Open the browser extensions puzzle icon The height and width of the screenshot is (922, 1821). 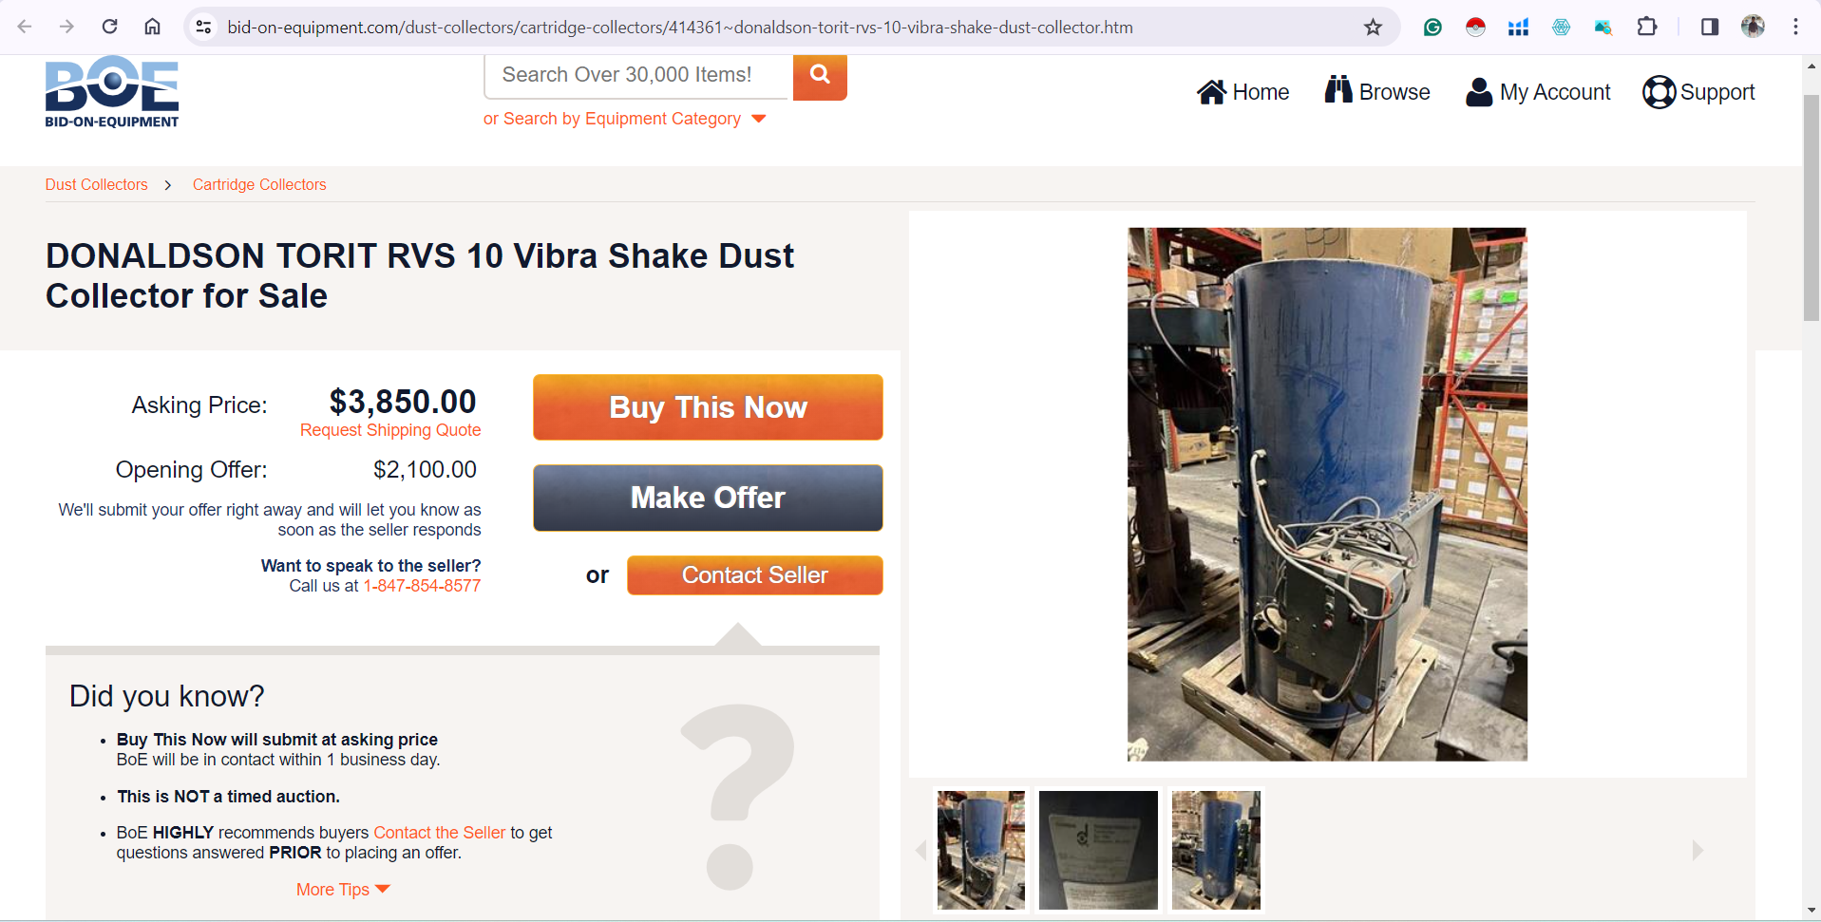click(1647, 27)
